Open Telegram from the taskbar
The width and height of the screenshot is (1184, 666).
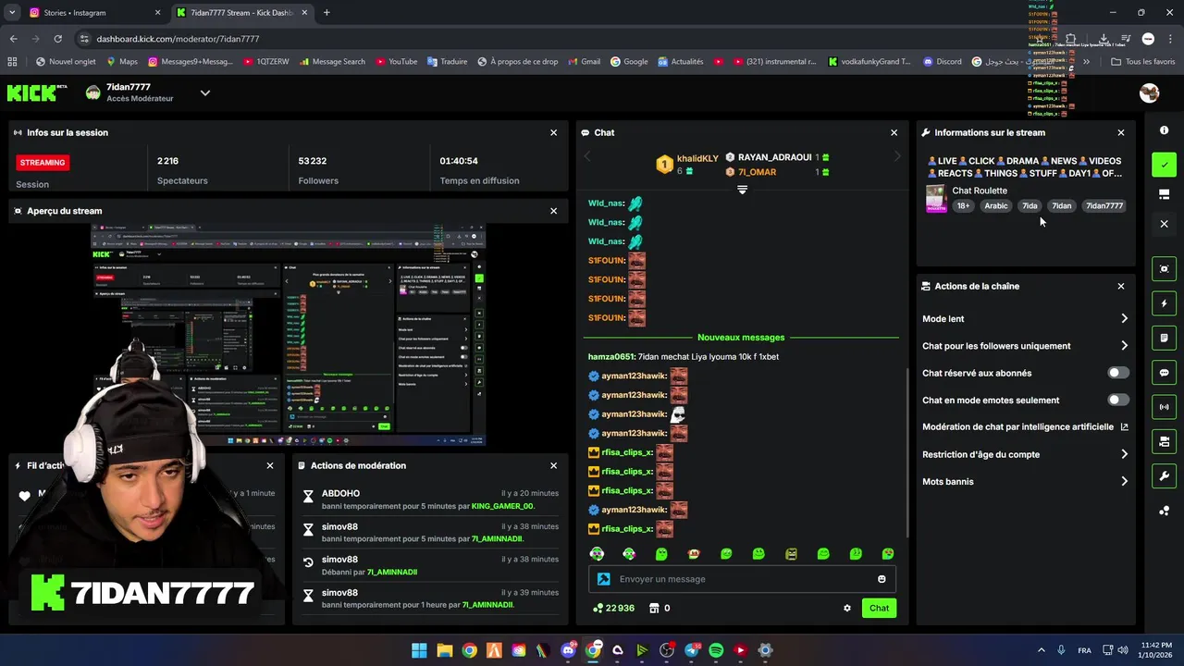[x=691, y=650]
